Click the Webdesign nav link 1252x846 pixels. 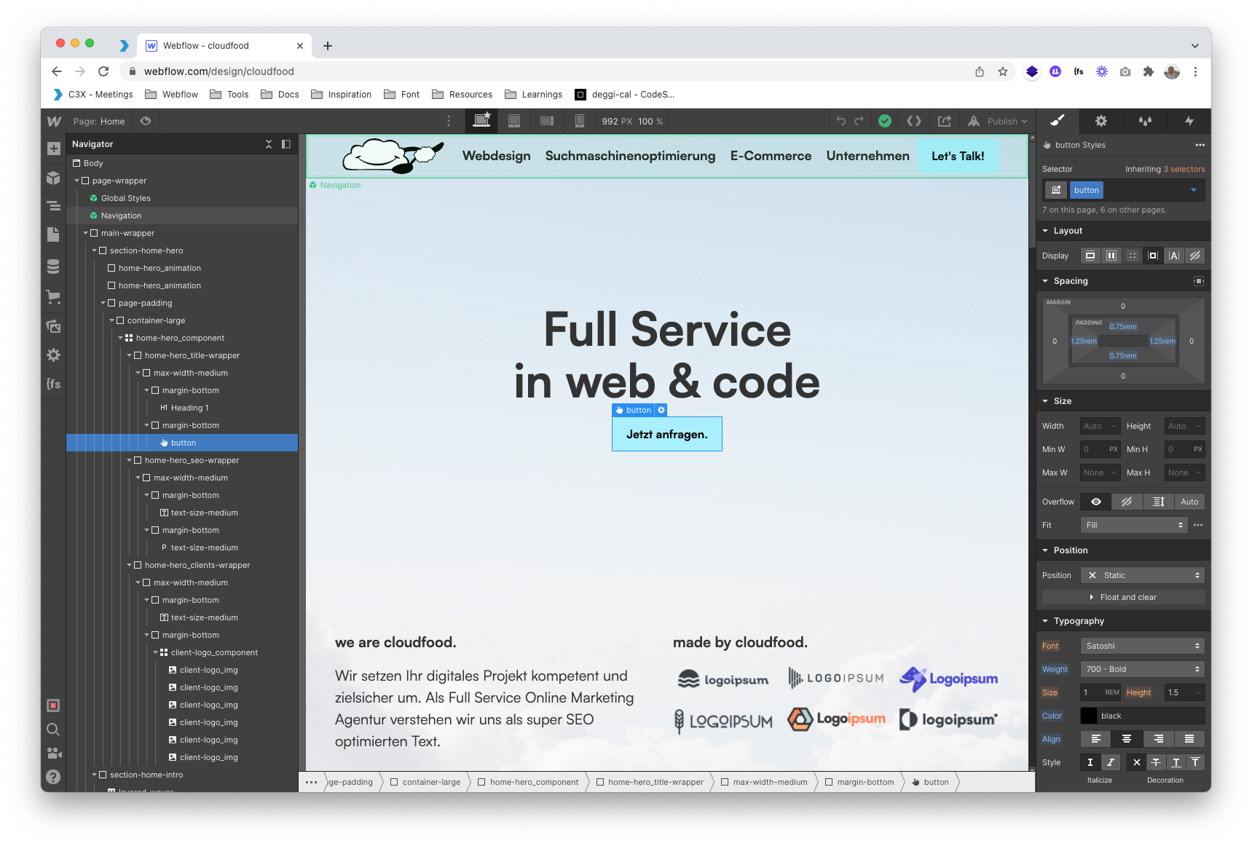coord(497,156)
